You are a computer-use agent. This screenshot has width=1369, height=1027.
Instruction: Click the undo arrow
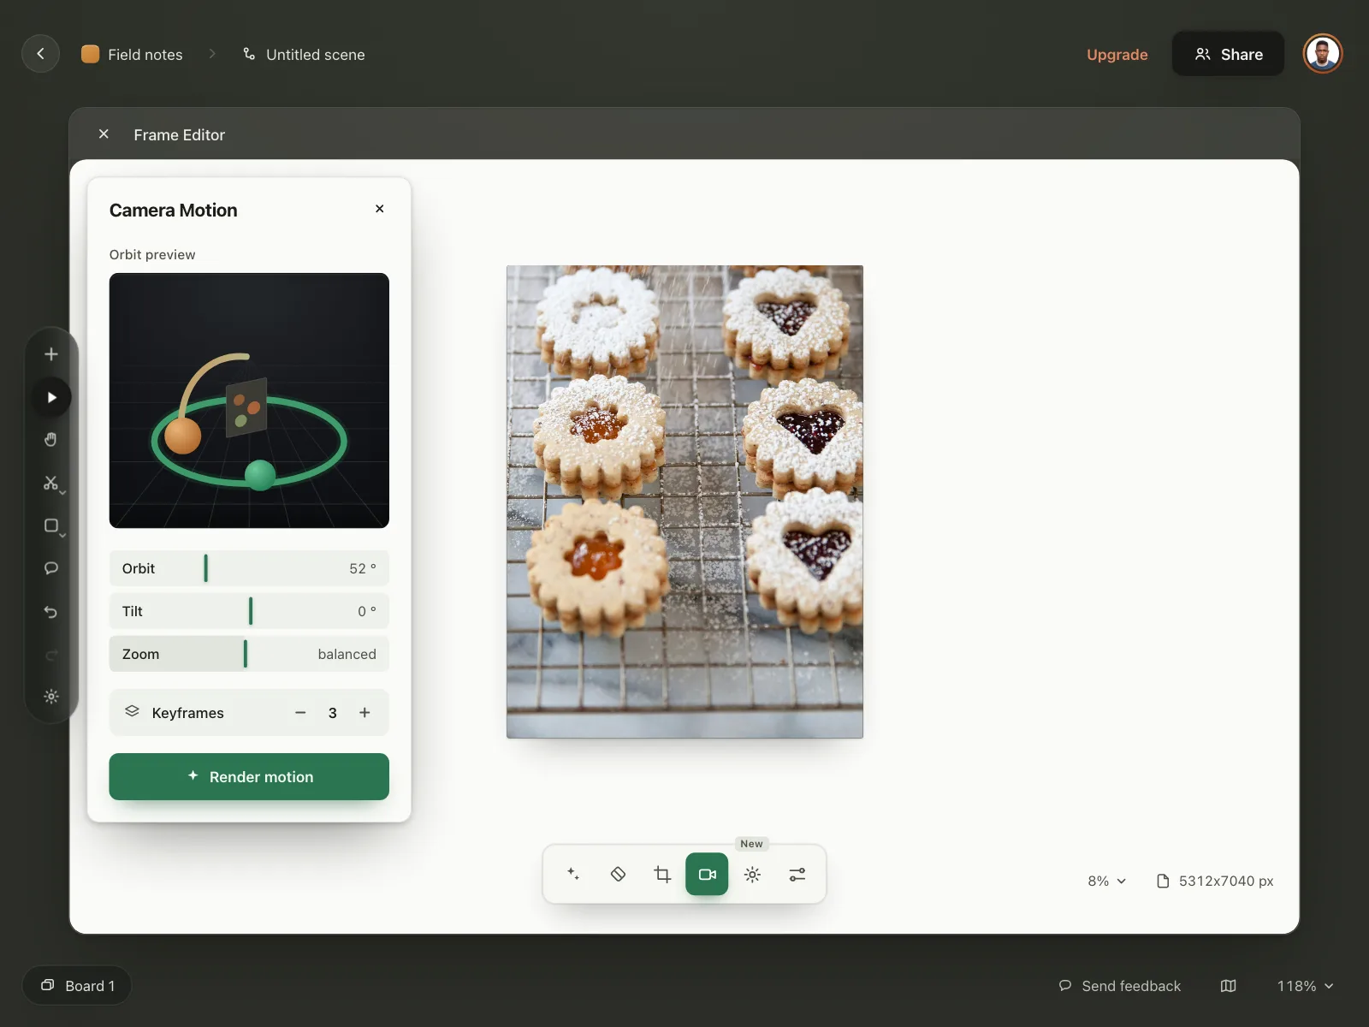pyautogui.click(x=51, y=612)
